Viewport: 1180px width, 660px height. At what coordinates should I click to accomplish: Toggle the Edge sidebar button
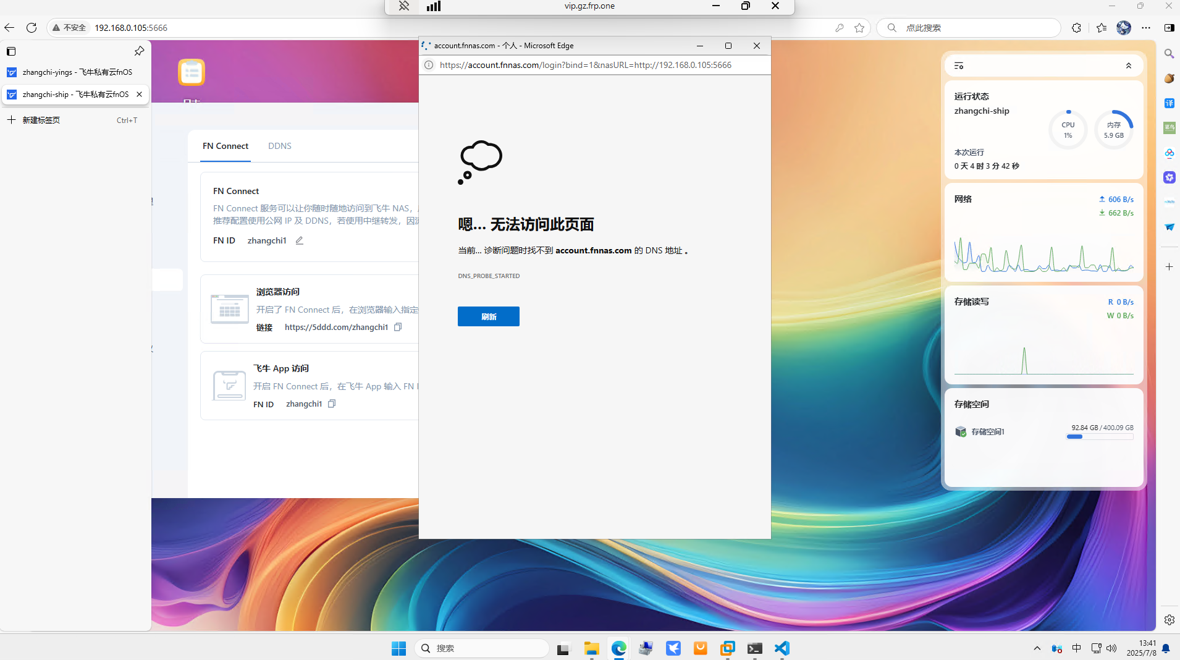[1169, 27]
